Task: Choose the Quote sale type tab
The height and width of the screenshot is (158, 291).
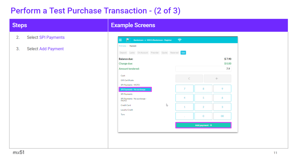Action: (165, 53)
